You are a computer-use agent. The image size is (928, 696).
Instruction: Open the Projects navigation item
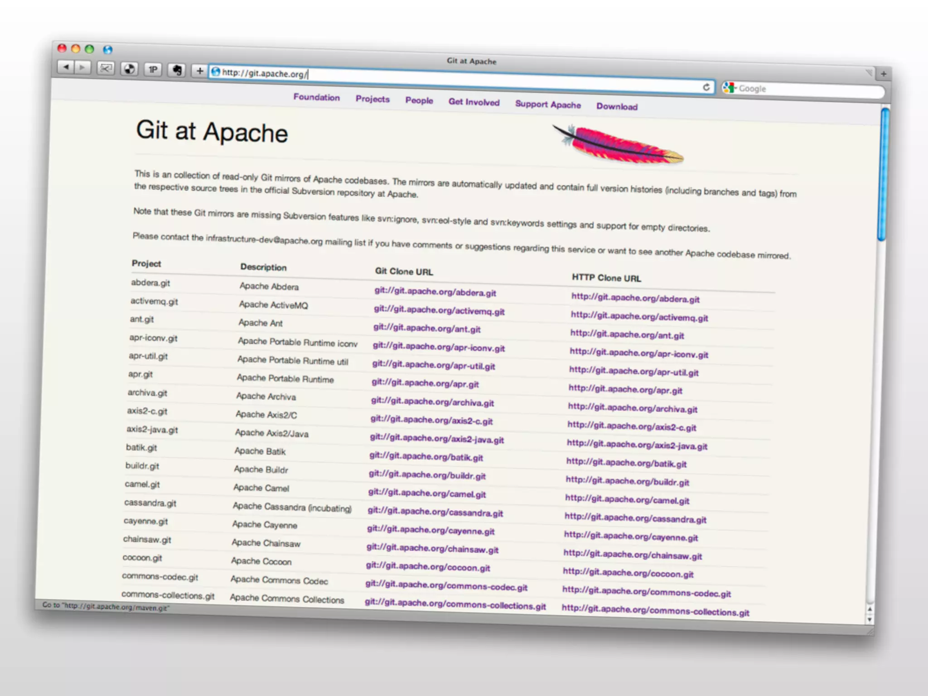pyautogui.click(x=372, y=99)
